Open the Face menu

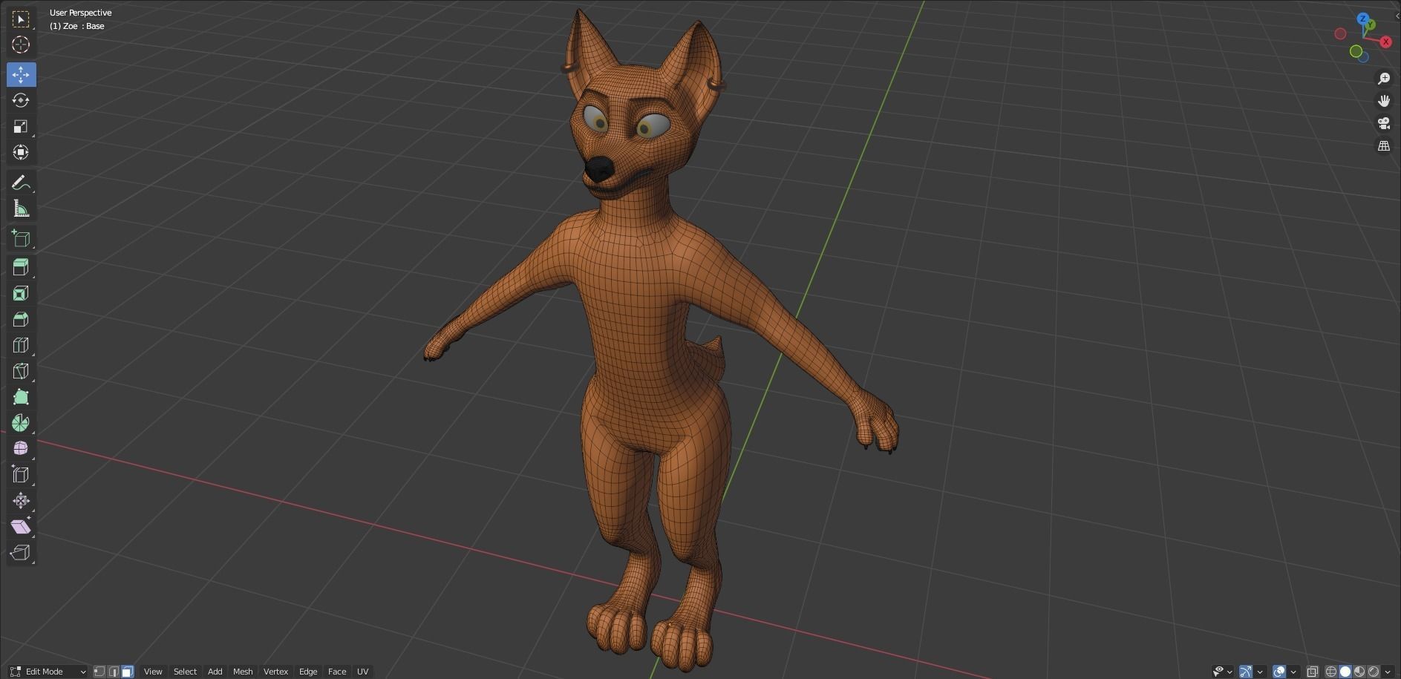337,672
